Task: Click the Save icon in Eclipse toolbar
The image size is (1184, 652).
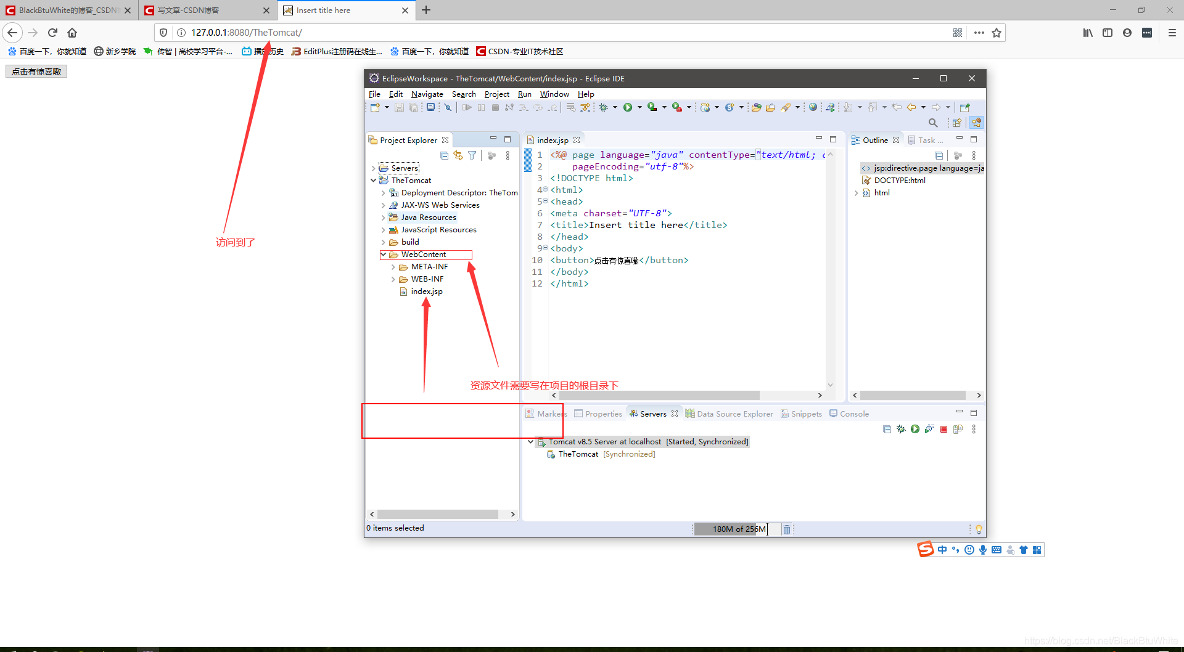Action: point(399,107)
